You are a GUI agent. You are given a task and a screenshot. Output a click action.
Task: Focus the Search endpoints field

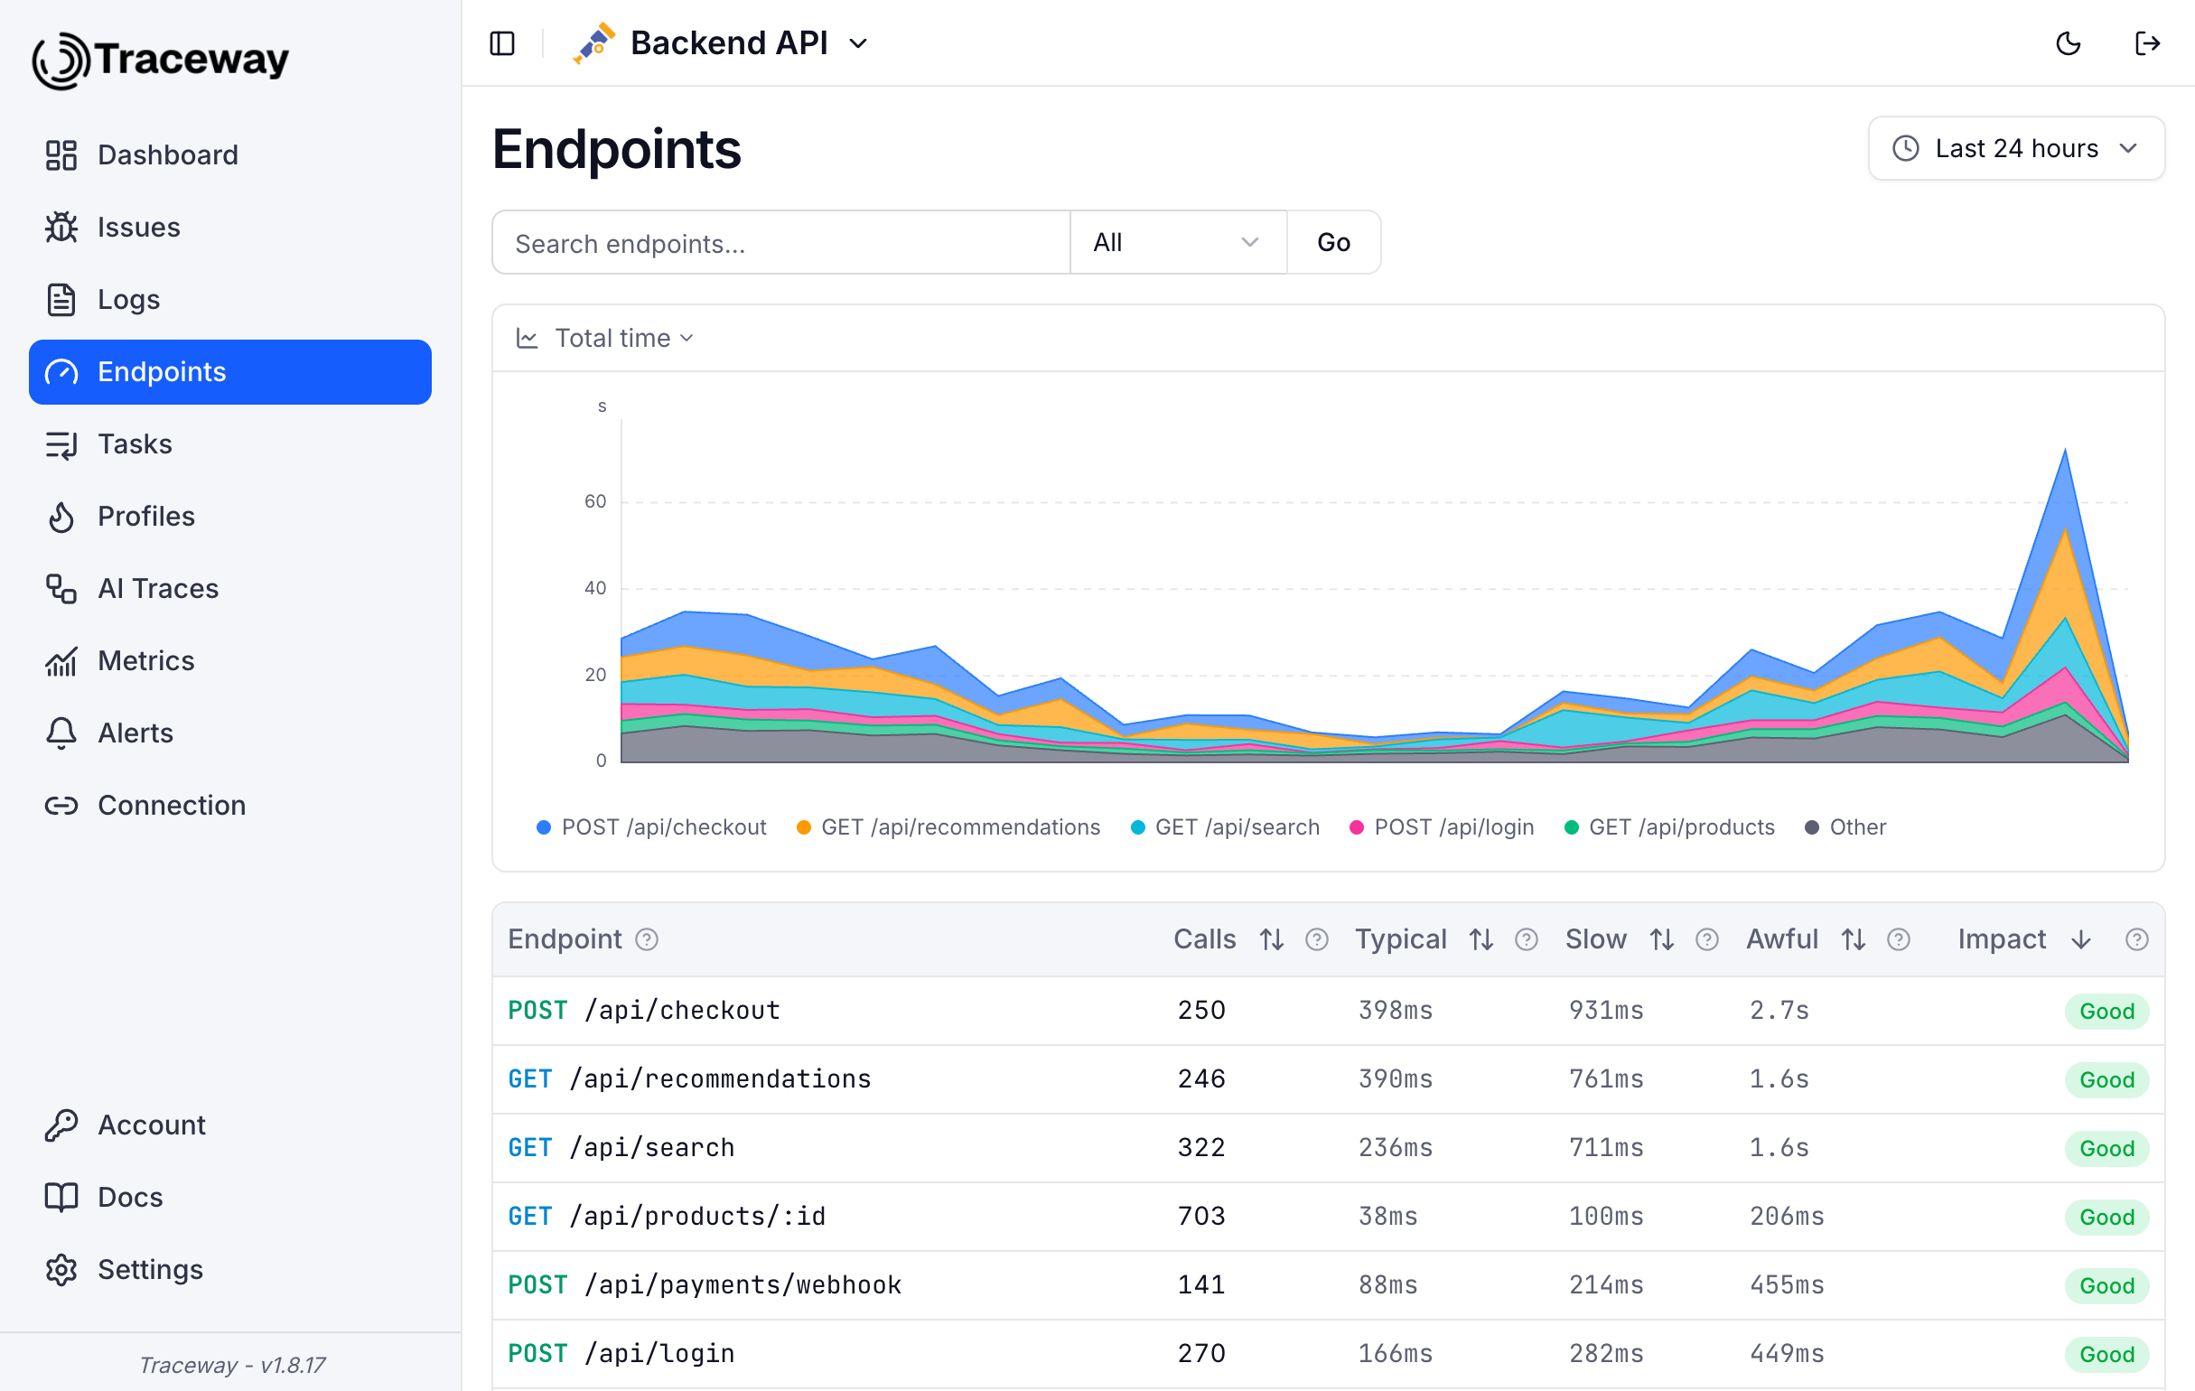click(780, 242)
